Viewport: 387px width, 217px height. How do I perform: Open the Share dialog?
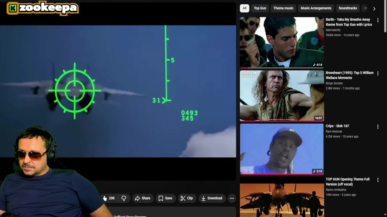(142, 198)
